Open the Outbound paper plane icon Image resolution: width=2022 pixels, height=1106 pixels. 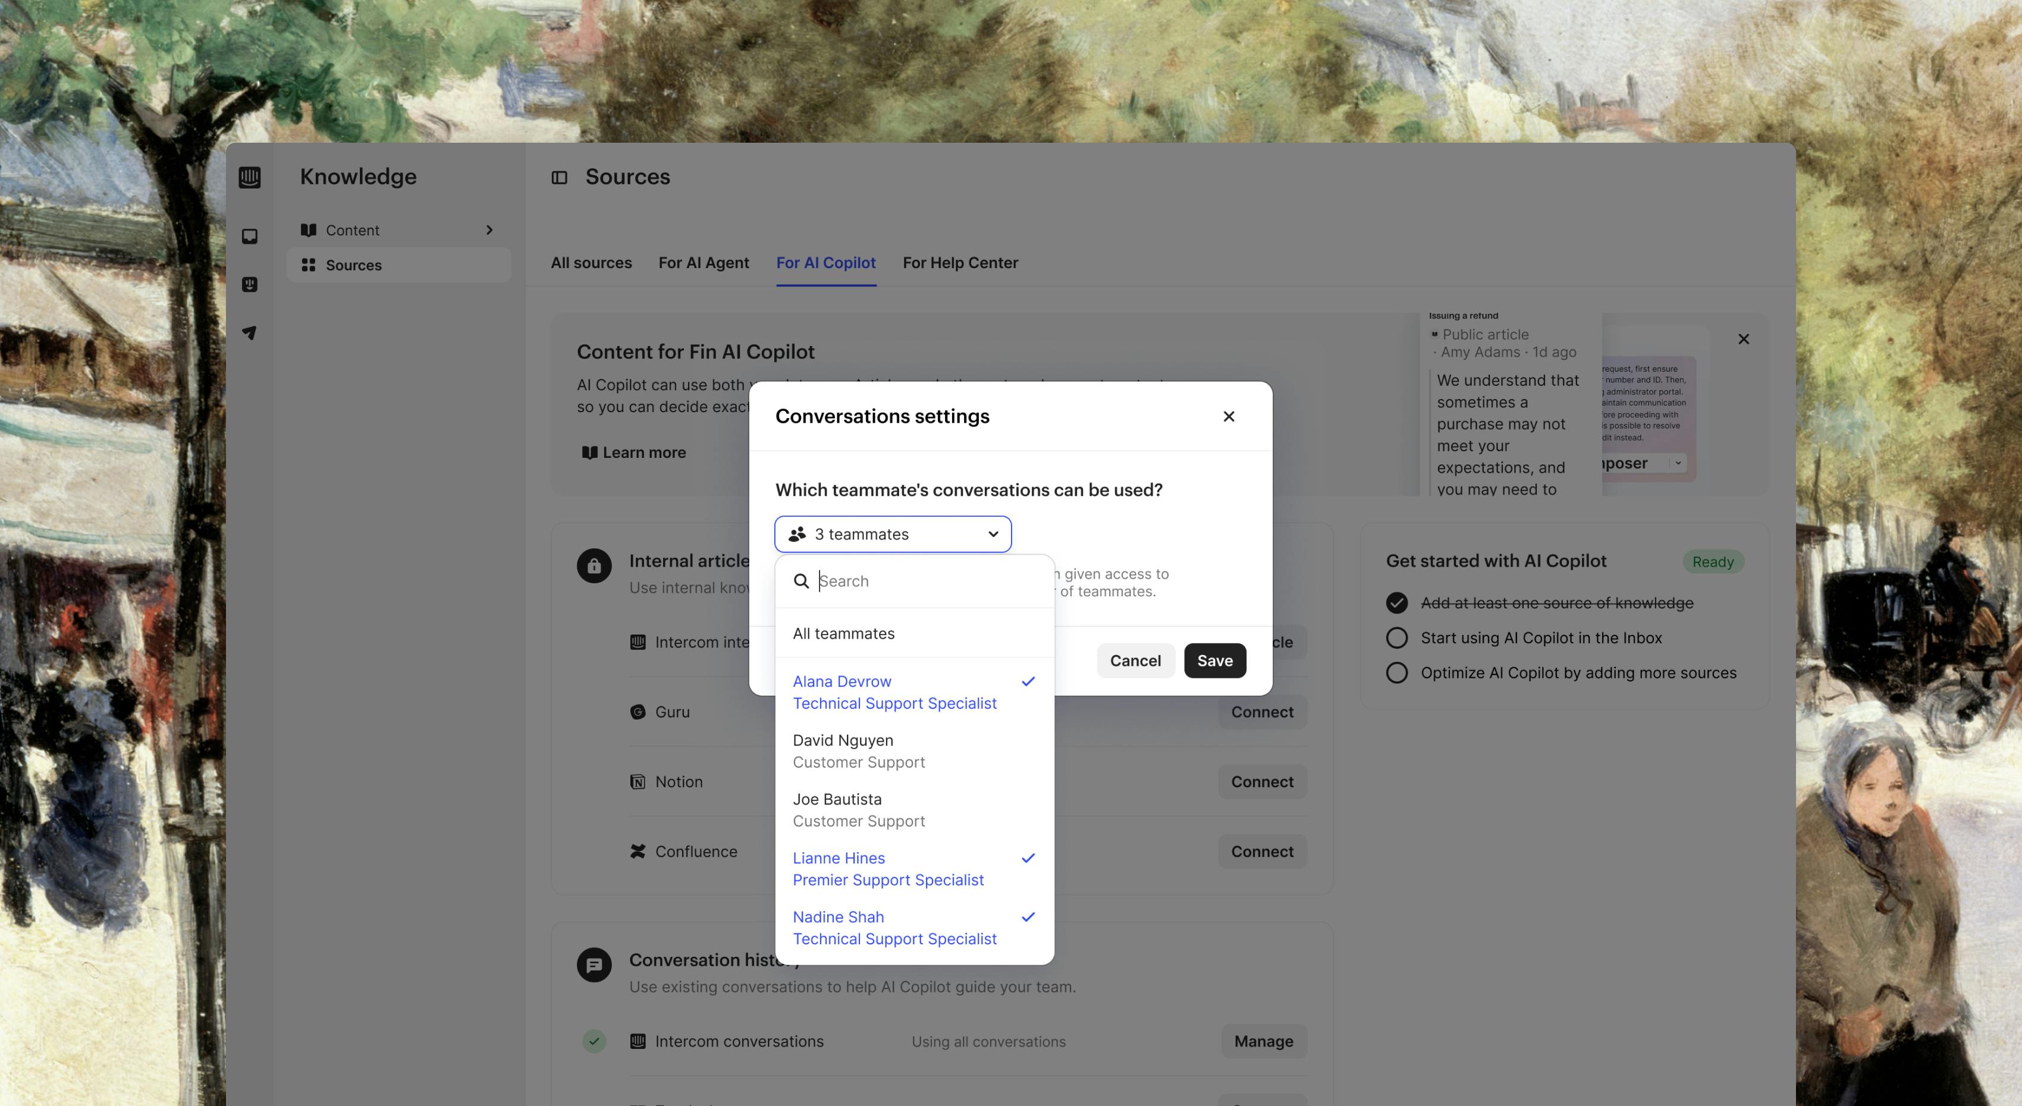pyautogui.click(x=250, y=333)
